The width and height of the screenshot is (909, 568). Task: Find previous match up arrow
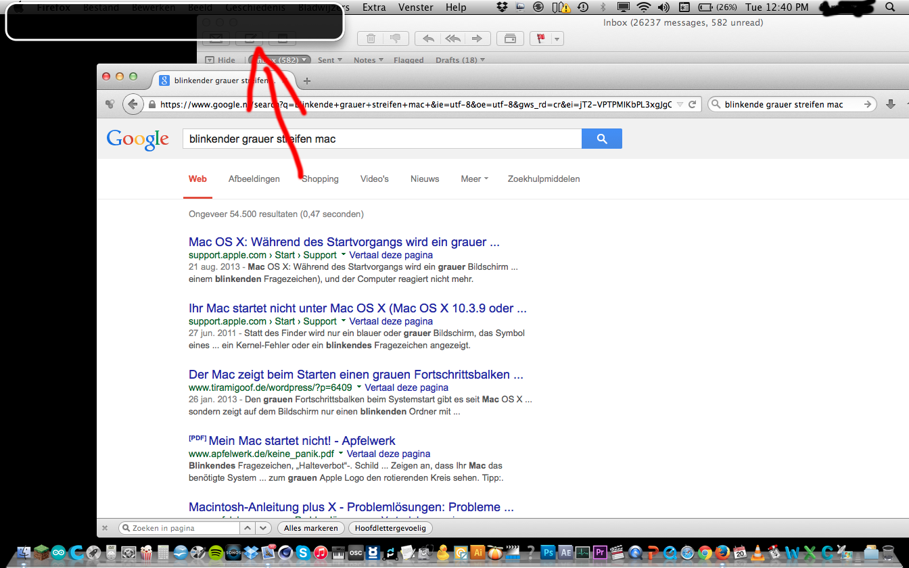[x=248, y=528]
